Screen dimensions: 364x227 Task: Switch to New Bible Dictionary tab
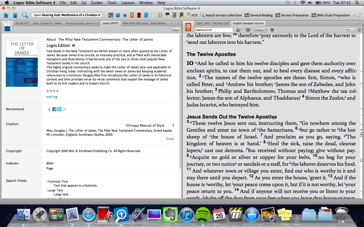pos(144,23)
